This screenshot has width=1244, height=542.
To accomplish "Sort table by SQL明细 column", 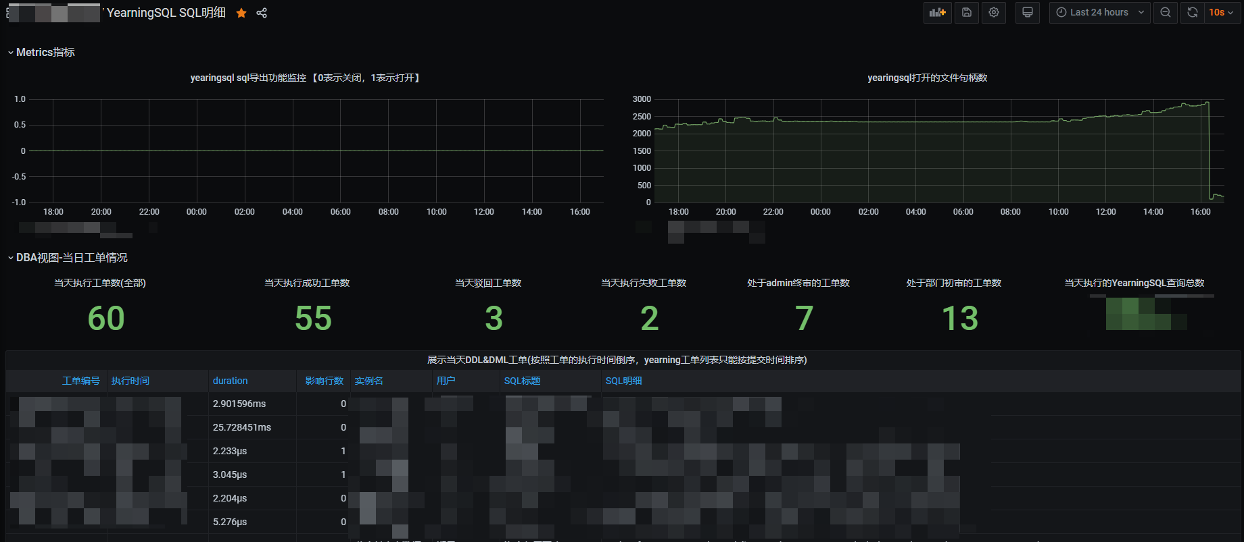I will coord(624,381).
